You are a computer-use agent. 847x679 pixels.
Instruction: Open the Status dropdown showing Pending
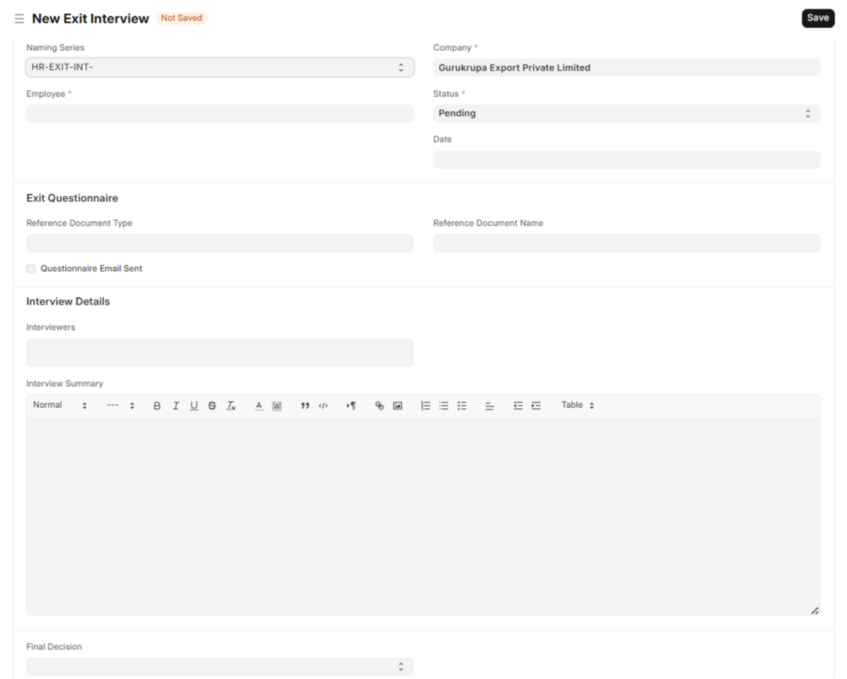[x=626, y=114]
